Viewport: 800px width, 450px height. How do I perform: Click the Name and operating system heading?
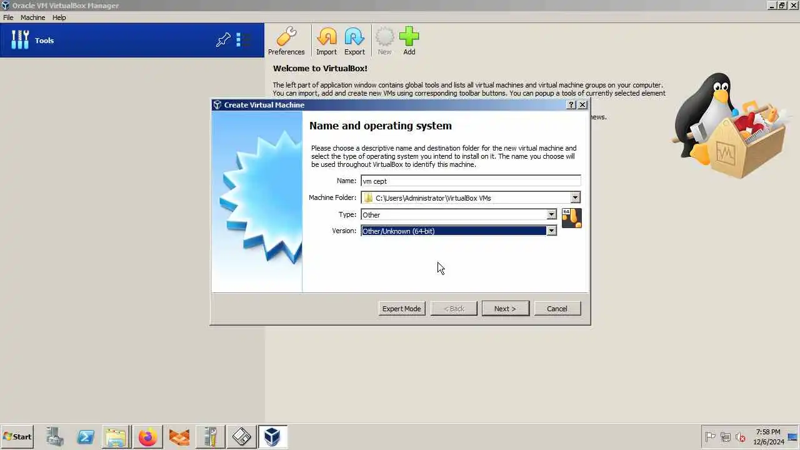click(x=381, y=126)
